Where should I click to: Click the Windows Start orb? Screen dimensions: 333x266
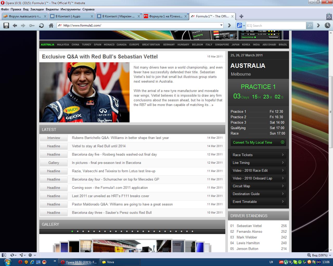click(7, 262)
